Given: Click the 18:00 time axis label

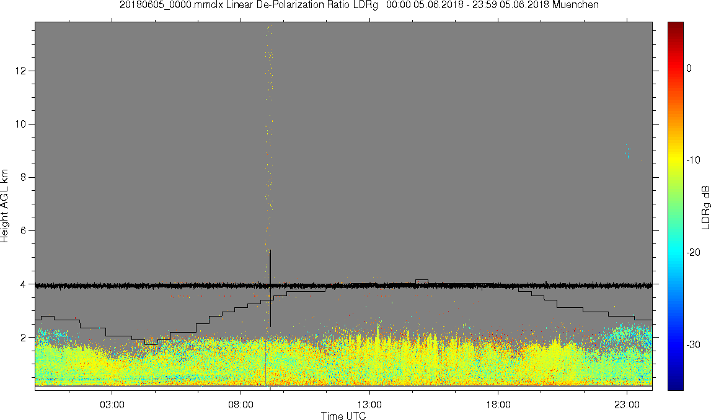Looking at the screenshot, I should click(x=498, y=405).
